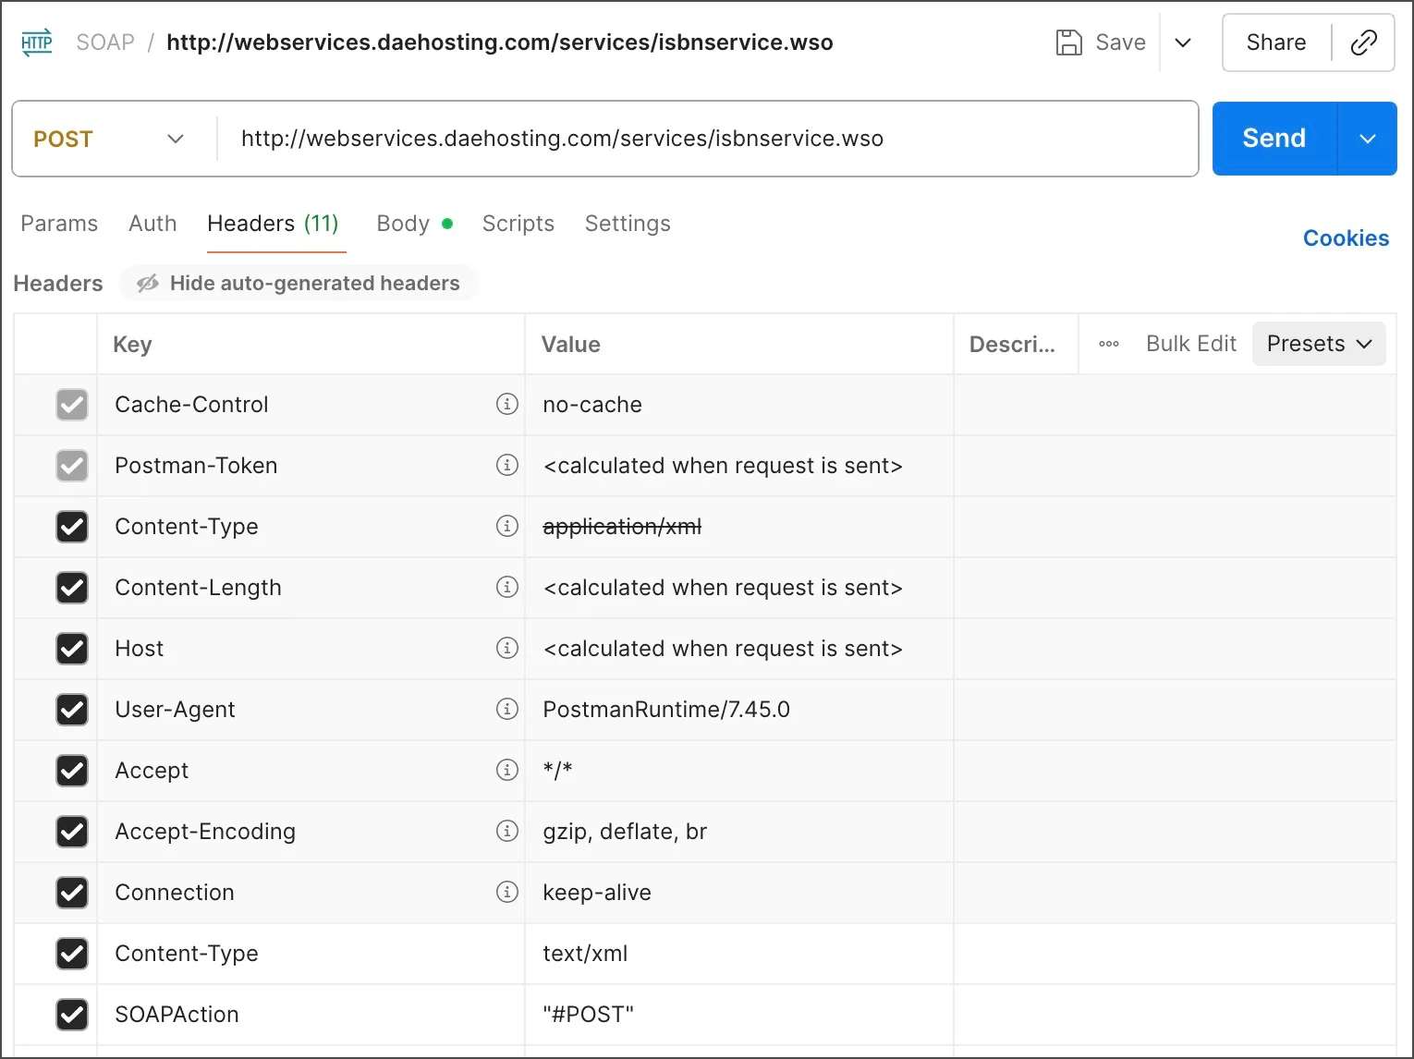The height and width of the screenshot is (1059, 1414).
Task: Uncheck the Cache-Control header checkbox
Action: tap(72, 405)
